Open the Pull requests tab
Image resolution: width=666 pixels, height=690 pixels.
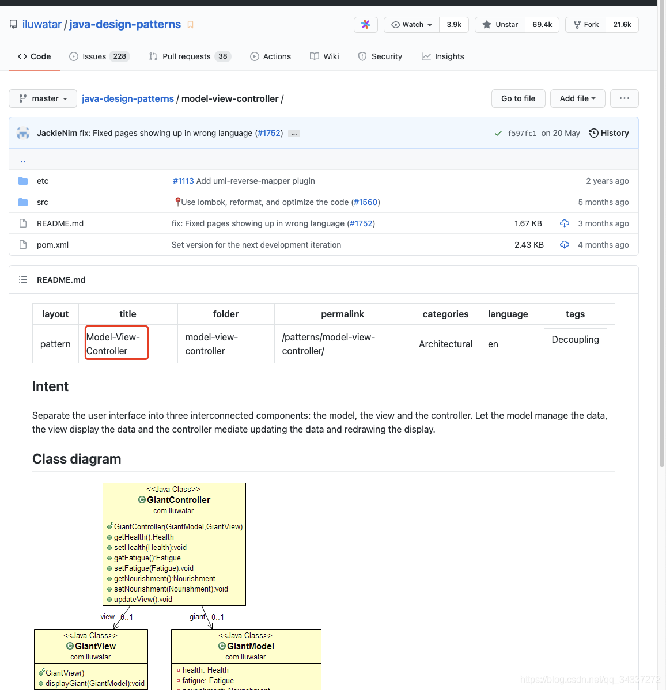coord(190,56)
